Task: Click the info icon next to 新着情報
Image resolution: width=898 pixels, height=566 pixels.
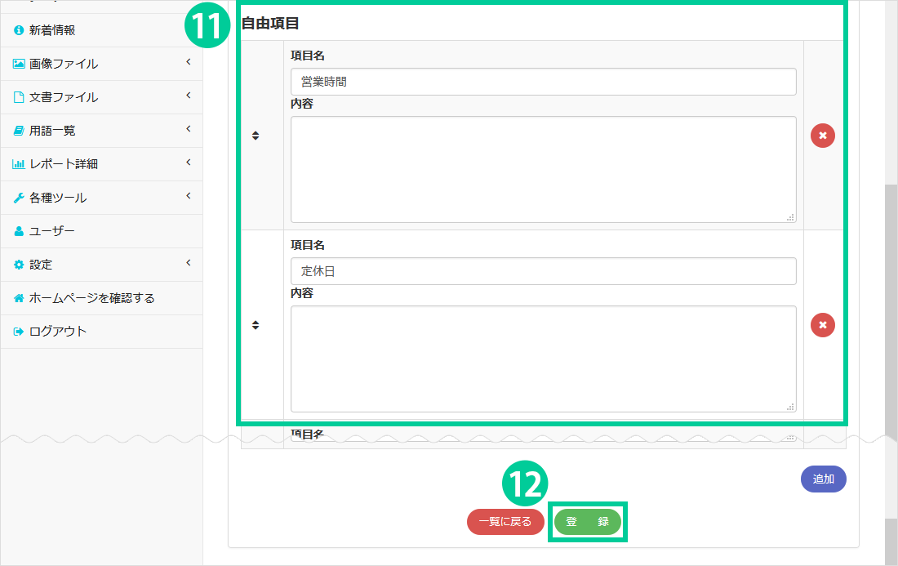Action: click(19, 30)
